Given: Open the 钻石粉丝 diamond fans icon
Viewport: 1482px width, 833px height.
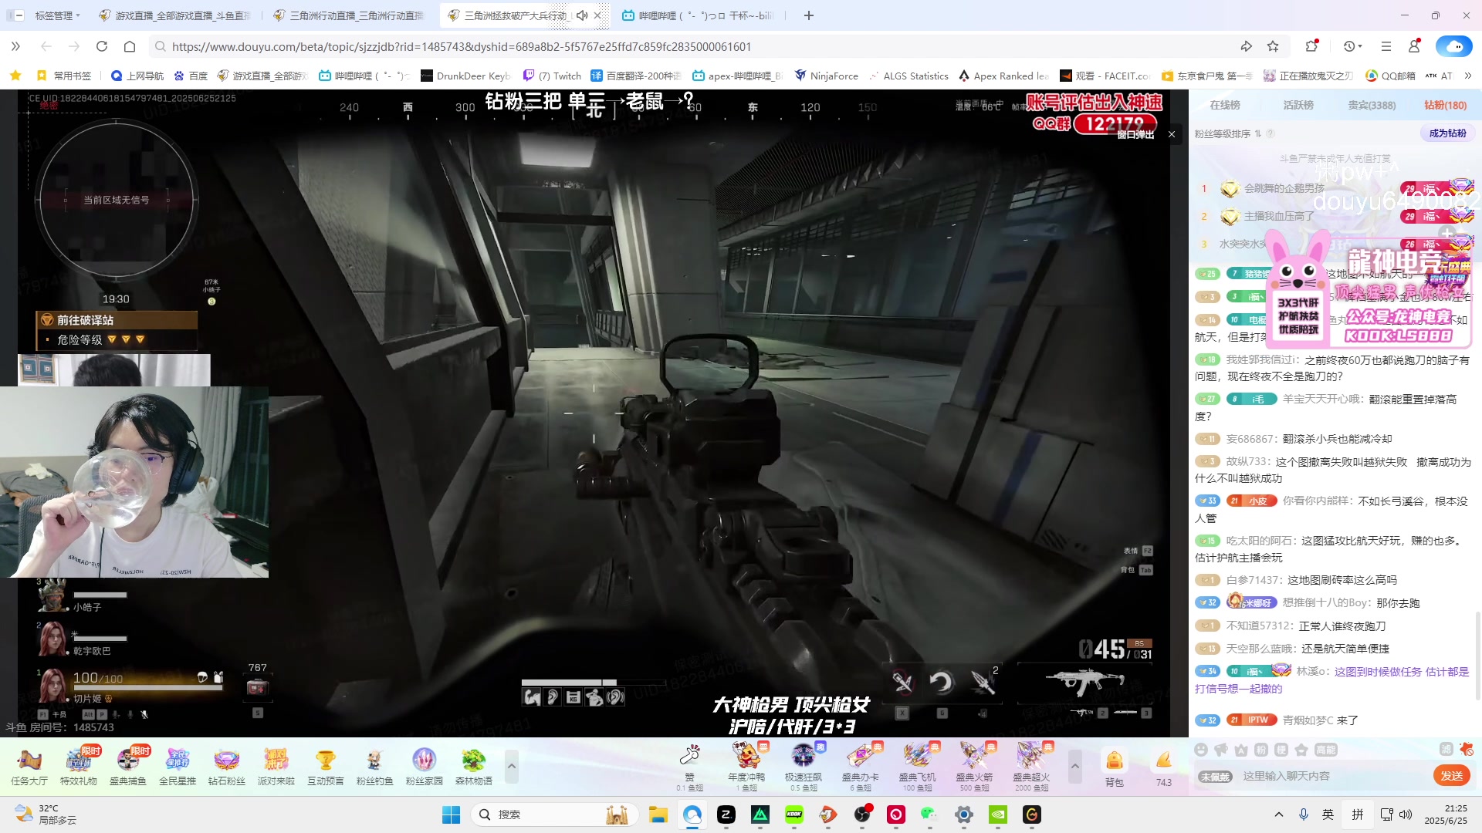Looking at the screenshot, I should coord(227,767).
